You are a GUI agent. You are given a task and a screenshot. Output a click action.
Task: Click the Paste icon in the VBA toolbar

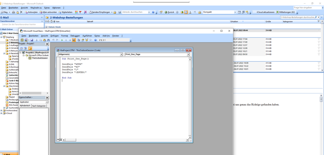click(x=44, y=40)
